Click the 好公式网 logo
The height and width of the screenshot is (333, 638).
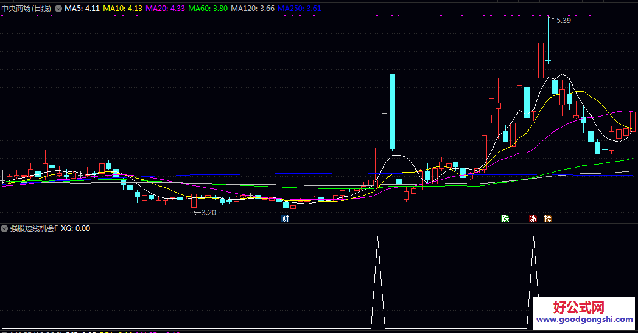(x=578, y=307)
